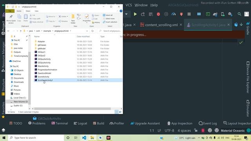This screenshot has height=141, width=251.
Task: Open the Gradle tool window
Action: point(248,28)
